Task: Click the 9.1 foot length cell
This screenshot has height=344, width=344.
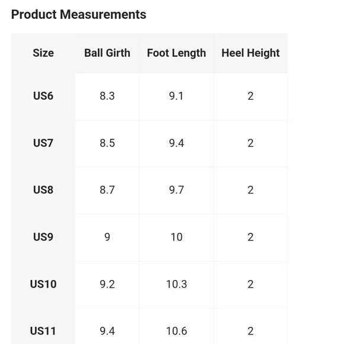Action: click(176, 96)
